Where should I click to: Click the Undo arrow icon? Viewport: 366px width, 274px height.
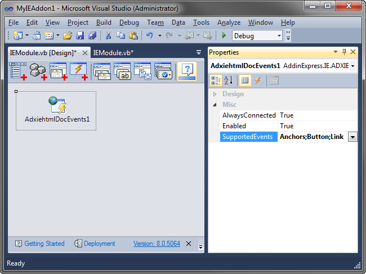click(x=150, y=35)
